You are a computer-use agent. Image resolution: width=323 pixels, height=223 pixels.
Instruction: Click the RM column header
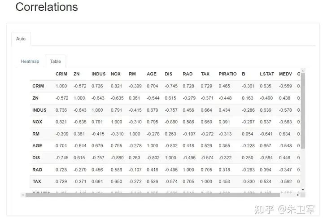pyautogui.click(x=132, y=74)
